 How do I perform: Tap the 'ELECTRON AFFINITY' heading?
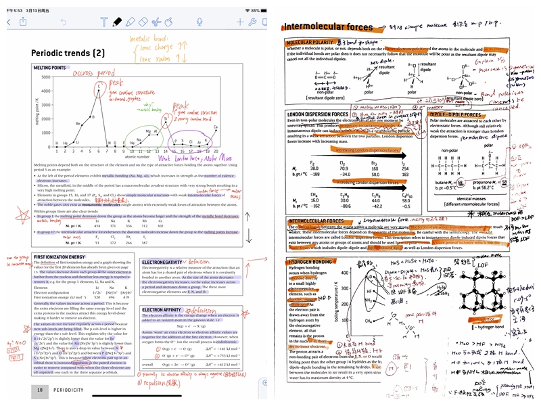pos(162,310)
